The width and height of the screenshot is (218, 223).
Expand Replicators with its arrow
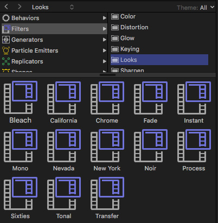104,61
